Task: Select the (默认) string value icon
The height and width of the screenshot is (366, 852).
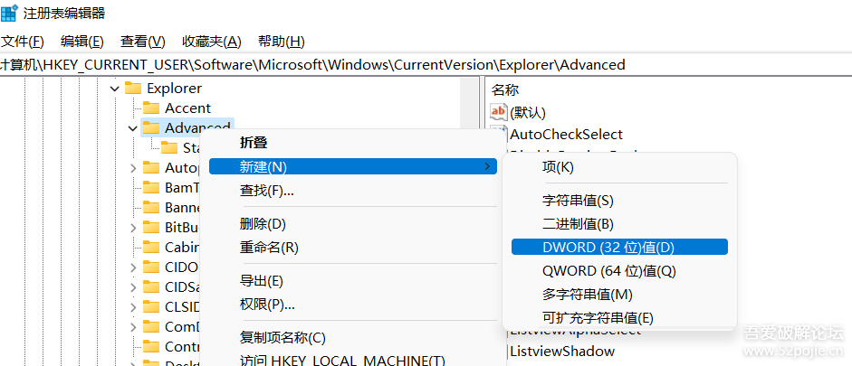Action: click(x=498, y=112)
